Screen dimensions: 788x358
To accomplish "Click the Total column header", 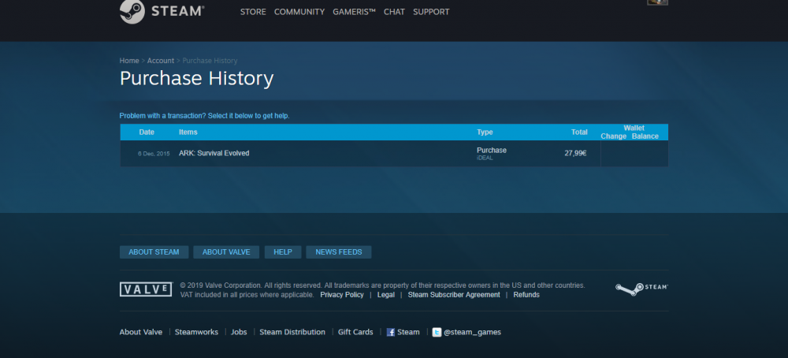I will click(x=579, y=132).
